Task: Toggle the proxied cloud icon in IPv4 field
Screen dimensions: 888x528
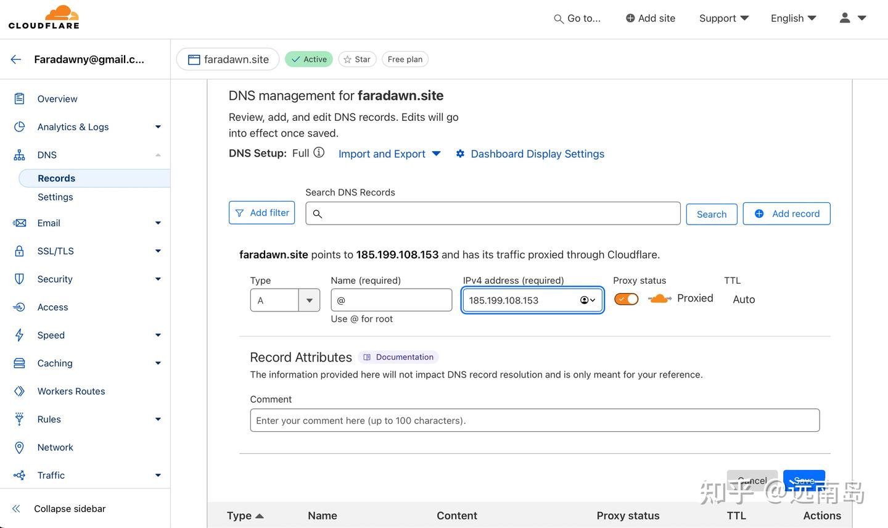Action: click(x=585, y=300)
